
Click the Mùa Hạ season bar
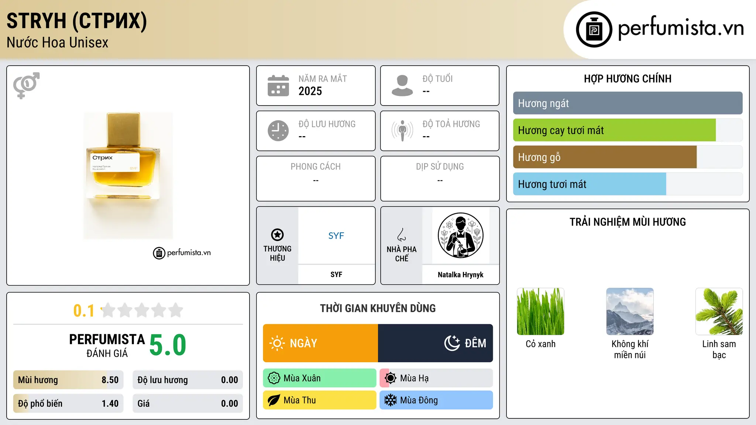pyautogui.click(x=436, y=378)
